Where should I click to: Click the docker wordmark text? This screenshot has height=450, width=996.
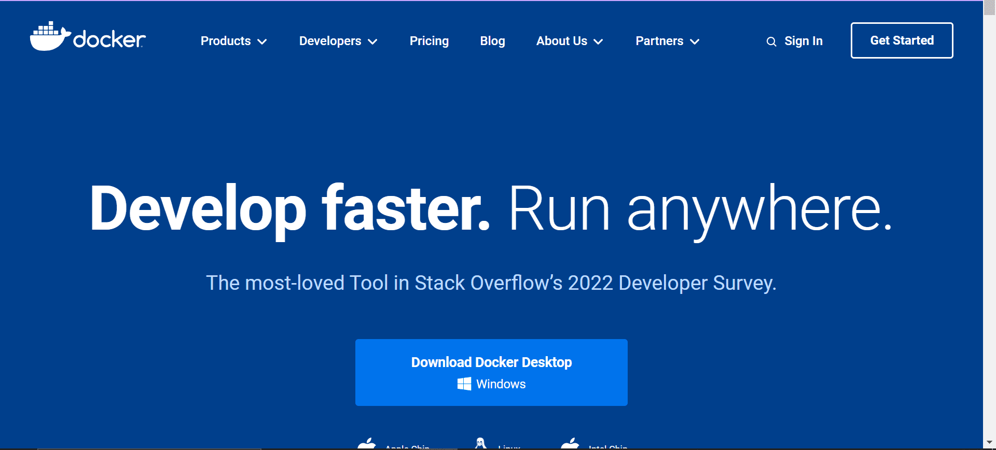click(109, 39)
